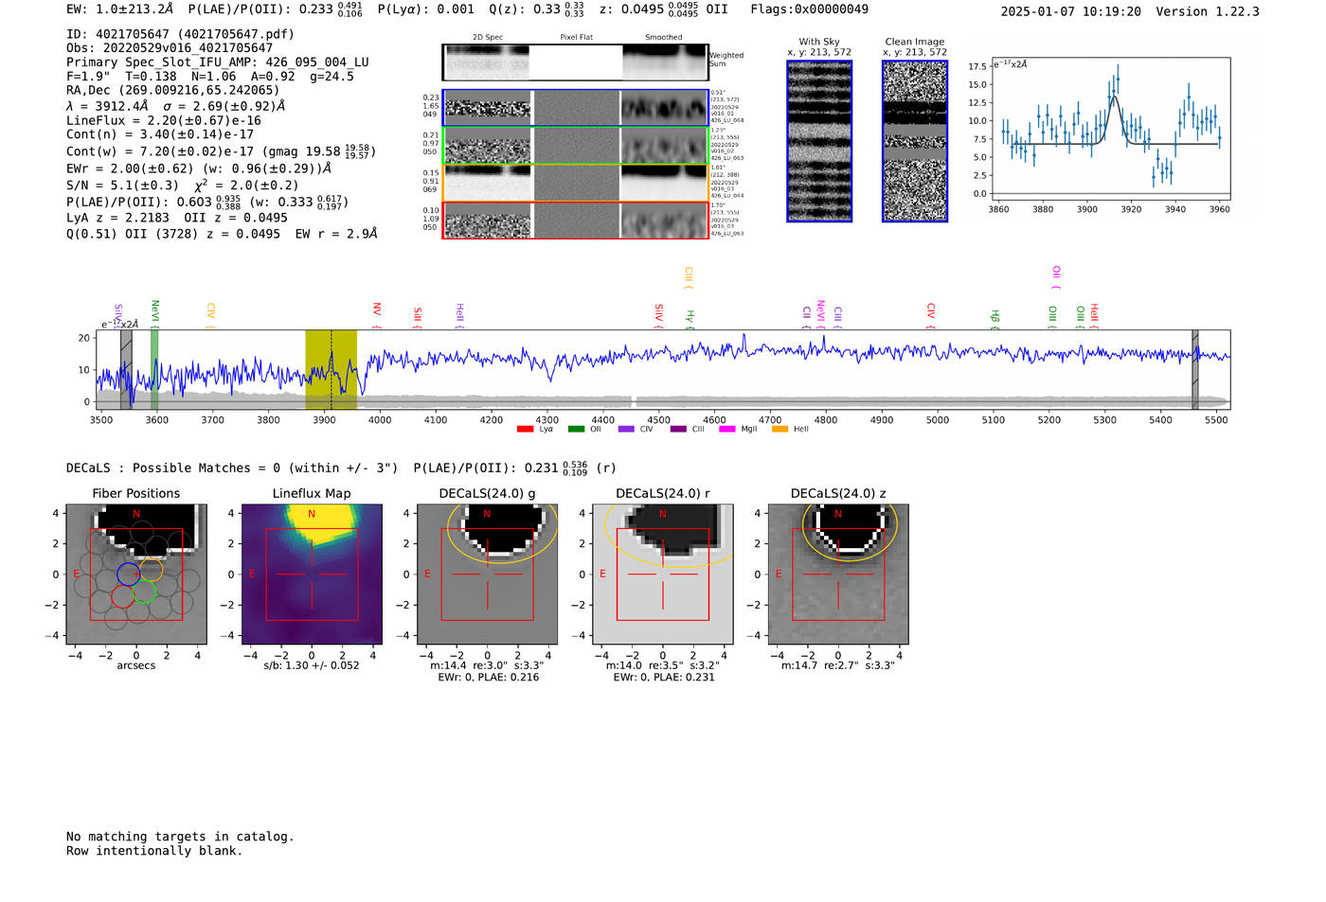Select the orange-bordered 2D spectrum row

tap(576, 183)
